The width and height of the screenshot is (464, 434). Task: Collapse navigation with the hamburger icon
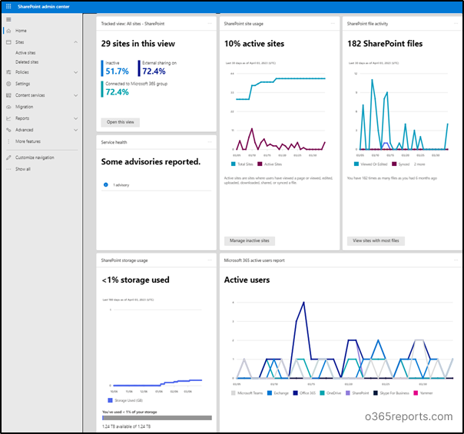pyautogui.click(x=8, y=19)
